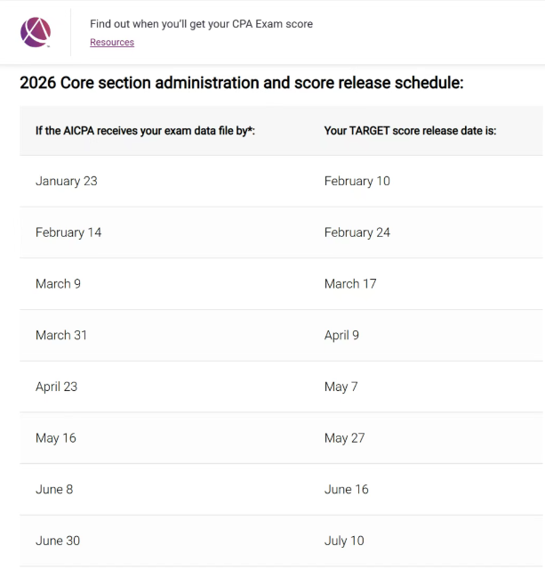The image size is (545, 570).
Task: Select the January 23 cell
Action: [x=67, y=181]
